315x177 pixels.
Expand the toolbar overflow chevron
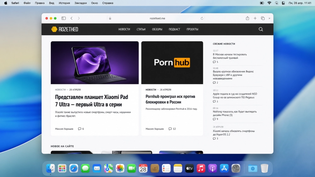click(269, 18)
